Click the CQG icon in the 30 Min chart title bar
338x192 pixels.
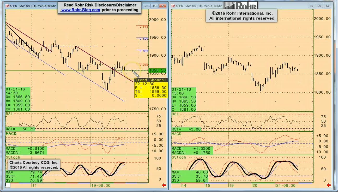(x=173, y=6)
